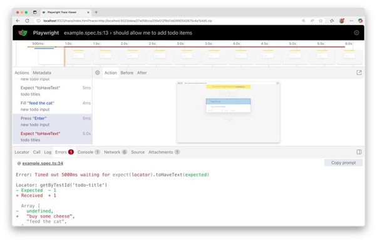
Task: Open the browser extensions icon
Action: coord(332,21)
